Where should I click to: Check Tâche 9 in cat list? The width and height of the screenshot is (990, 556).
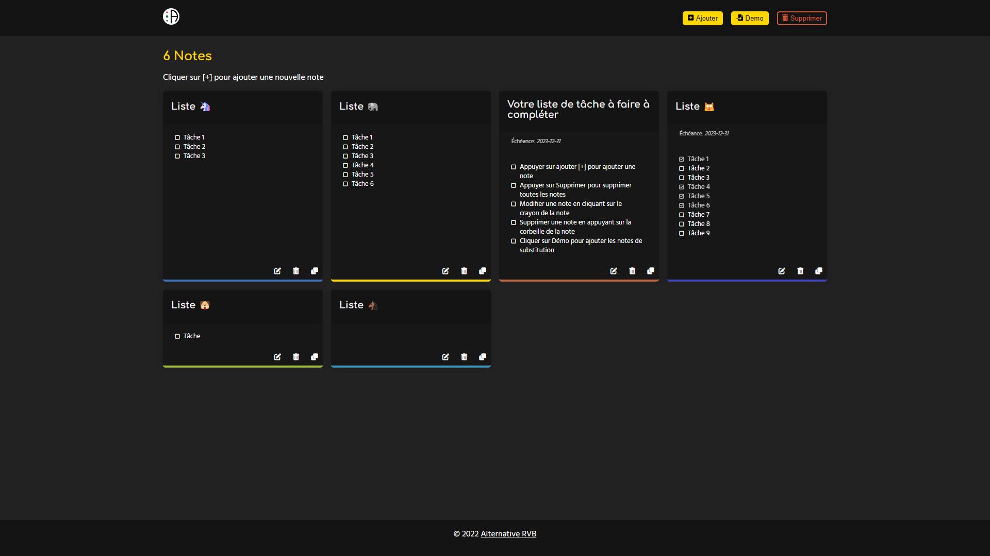[682, 233]
